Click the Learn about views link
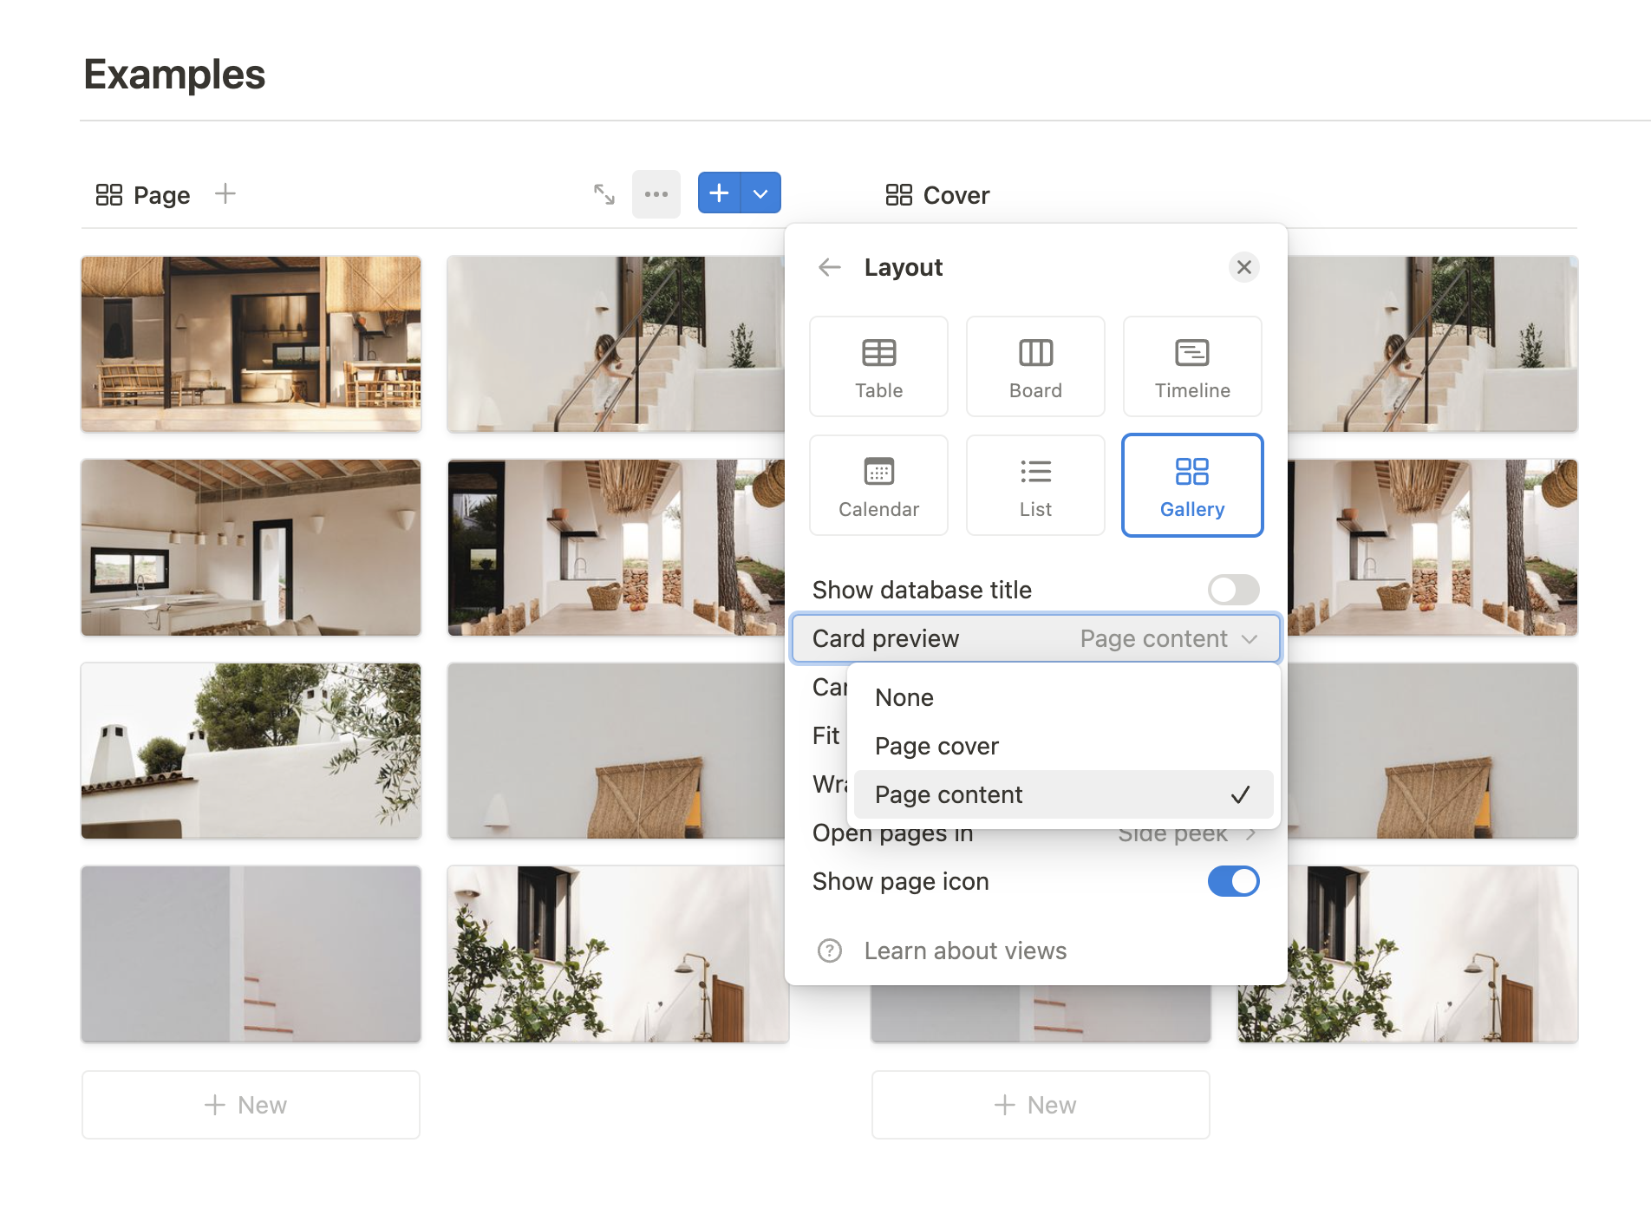The width and height of the screenshot is (1651, 1228). click(x=964, y=950)
